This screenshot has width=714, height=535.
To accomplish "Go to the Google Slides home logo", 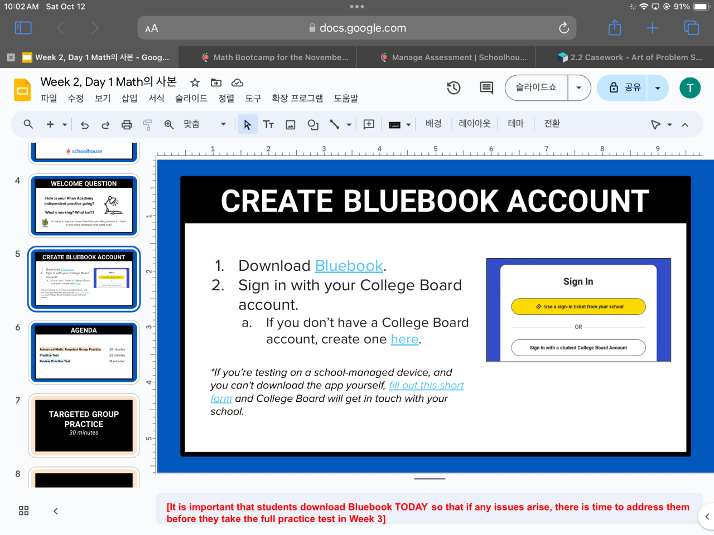I will coord(23,90).
